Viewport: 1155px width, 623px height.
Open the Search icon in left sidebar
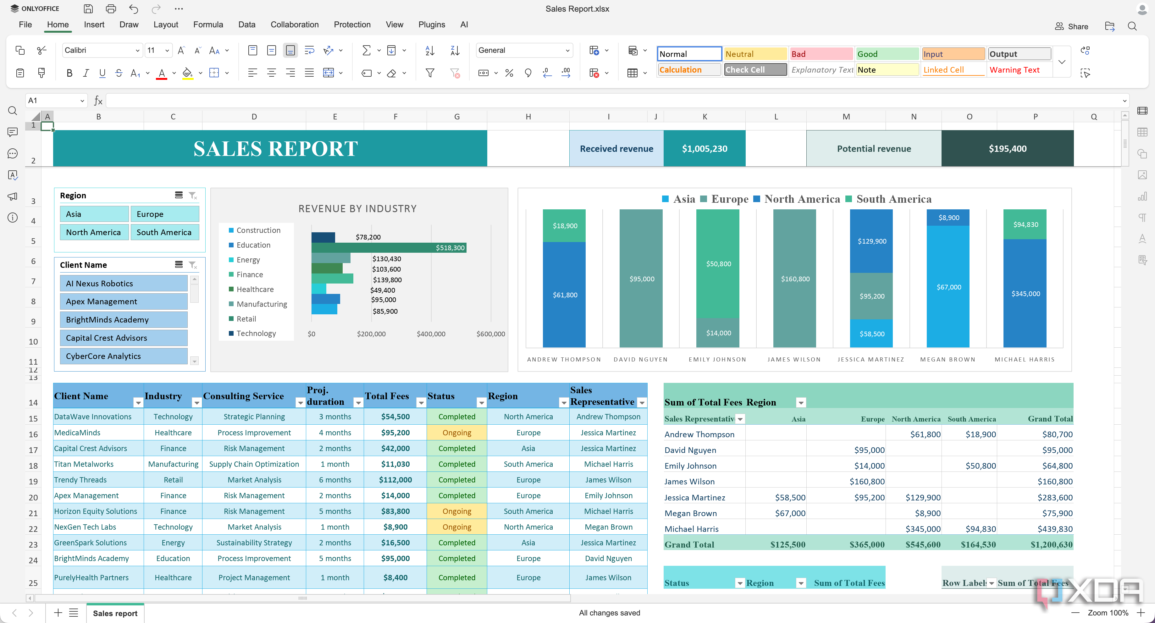pos(13,111)
